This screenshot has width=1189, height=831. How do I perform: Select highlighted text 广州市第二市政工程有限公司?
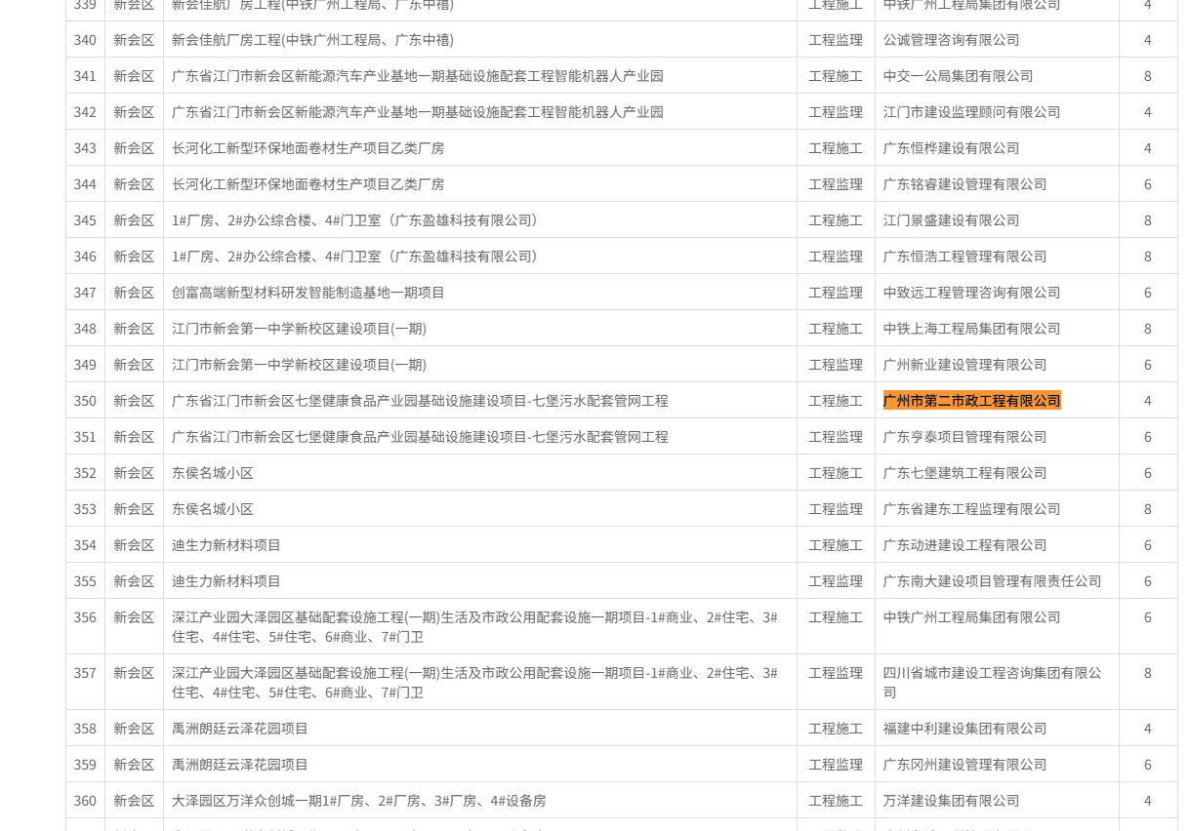[x=971, y=401]
